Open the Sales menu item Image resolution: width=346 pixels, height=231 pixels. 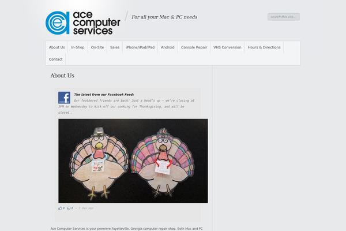(x=115, y=47)
